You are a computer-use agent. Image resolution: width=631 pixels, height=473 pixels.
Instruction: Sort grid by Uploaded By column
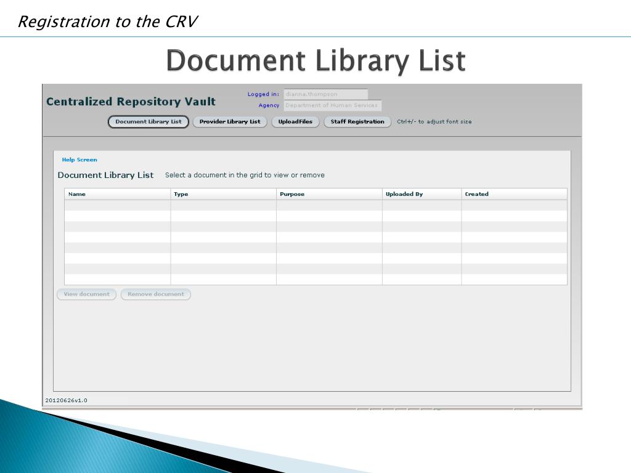click(421, 194)
